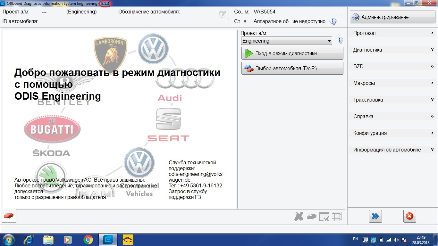
Task: Click the network signal tray icon
Action: pyautogui.click(x=389, y=240)
